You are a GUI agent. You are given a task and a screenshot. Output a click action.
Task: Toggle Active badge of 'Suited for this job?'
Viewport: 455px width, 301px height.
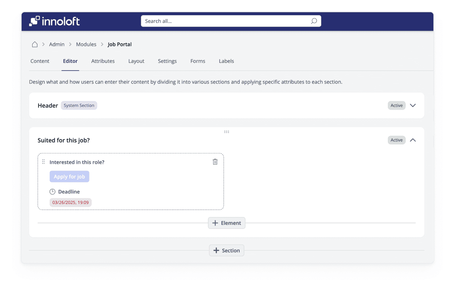tap(396, 140)
